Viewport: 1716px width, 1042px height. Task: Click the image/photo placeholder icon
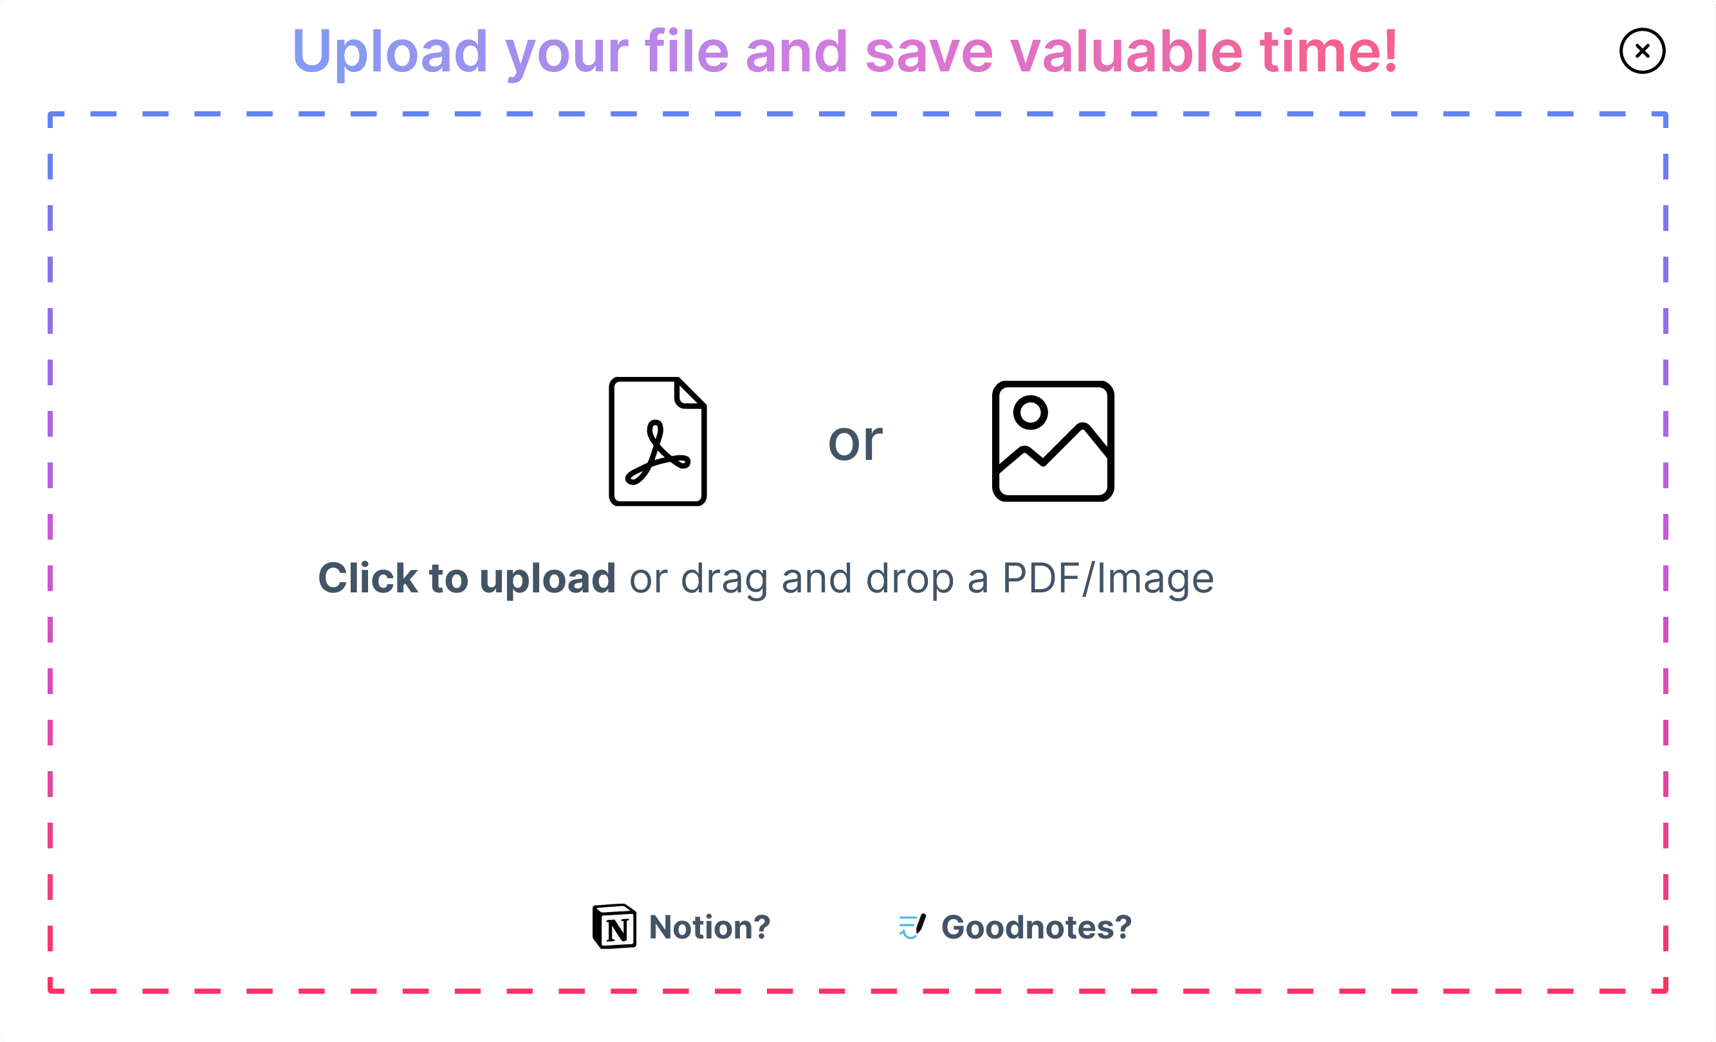pyautogui.click(x=1051, y=440)
